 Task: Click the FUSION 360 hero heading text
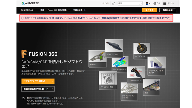click(43, 54)
